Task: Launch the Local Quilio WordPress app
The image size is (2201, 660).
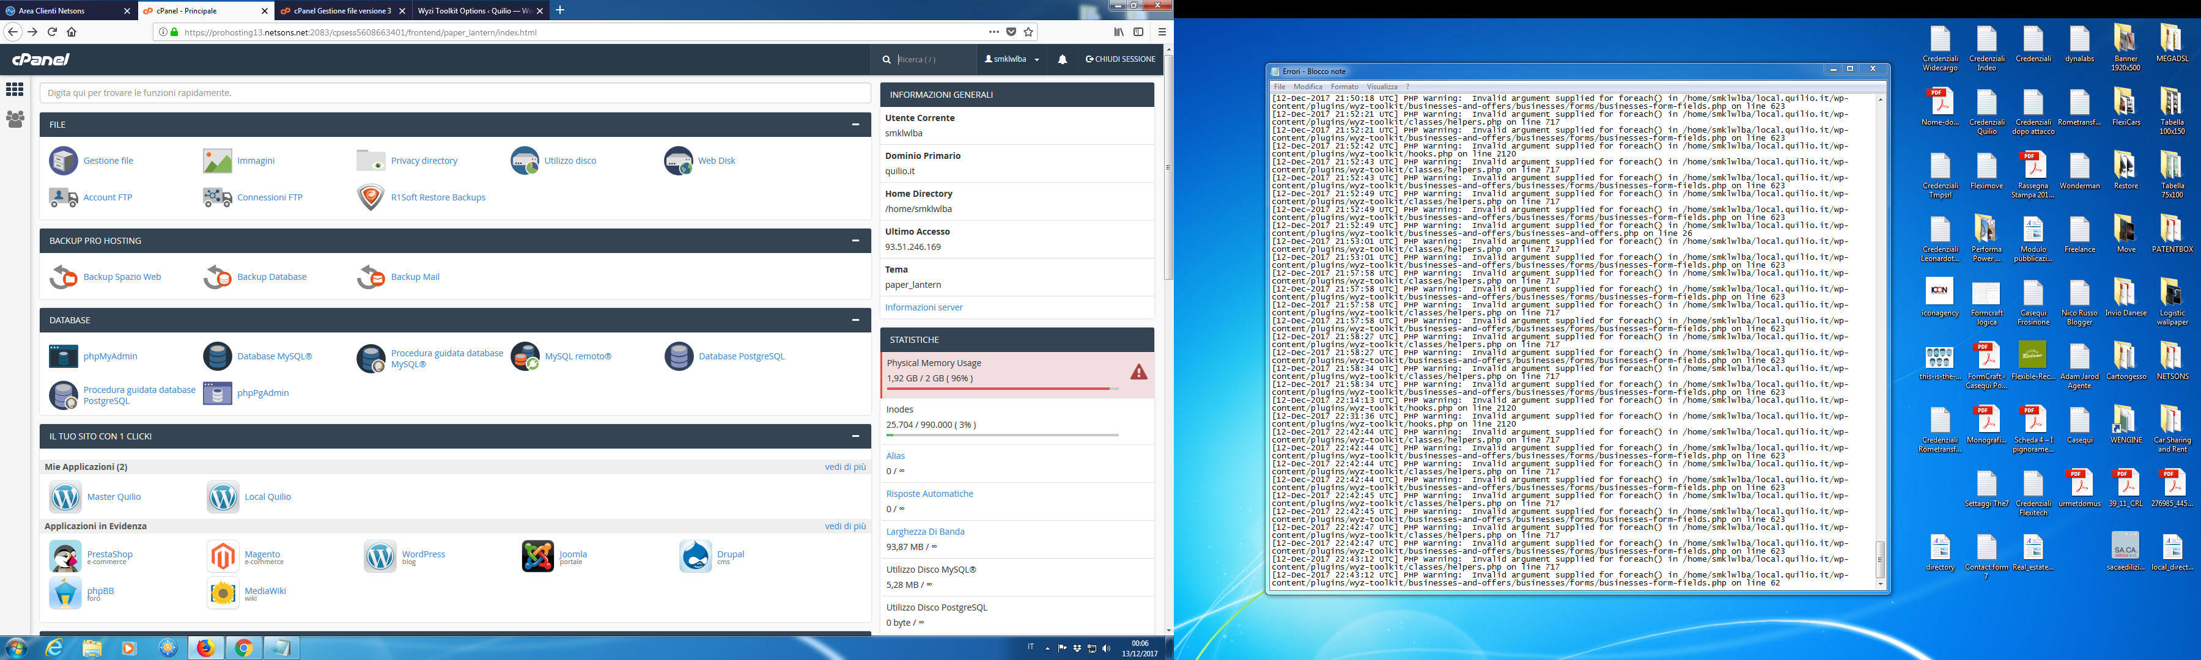Action: click(x=223, y=497)
